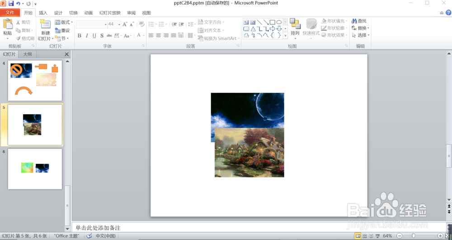This screenshot has width=452, height=240.
Task: Select the arrow line shape
Action: pyautogui.click(x=266, y=22)
